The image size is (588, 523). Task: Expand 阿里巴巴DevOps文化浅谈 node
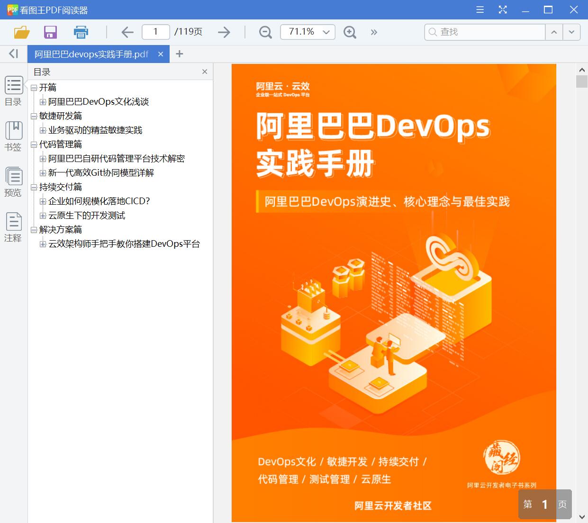(43, 102)
